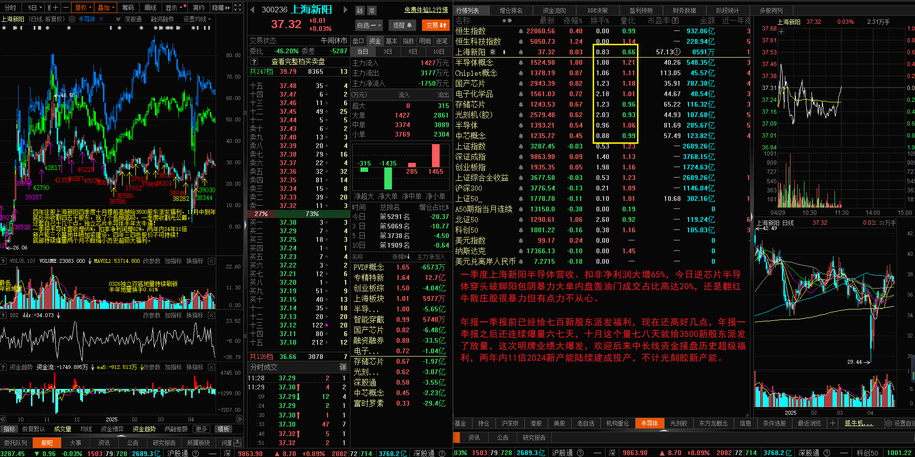Open help question icon beside 查看完整档买卖盘

coord(254,62)
